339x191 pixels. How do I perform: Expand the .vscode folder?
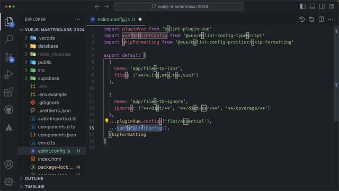[x=52, y=38]
